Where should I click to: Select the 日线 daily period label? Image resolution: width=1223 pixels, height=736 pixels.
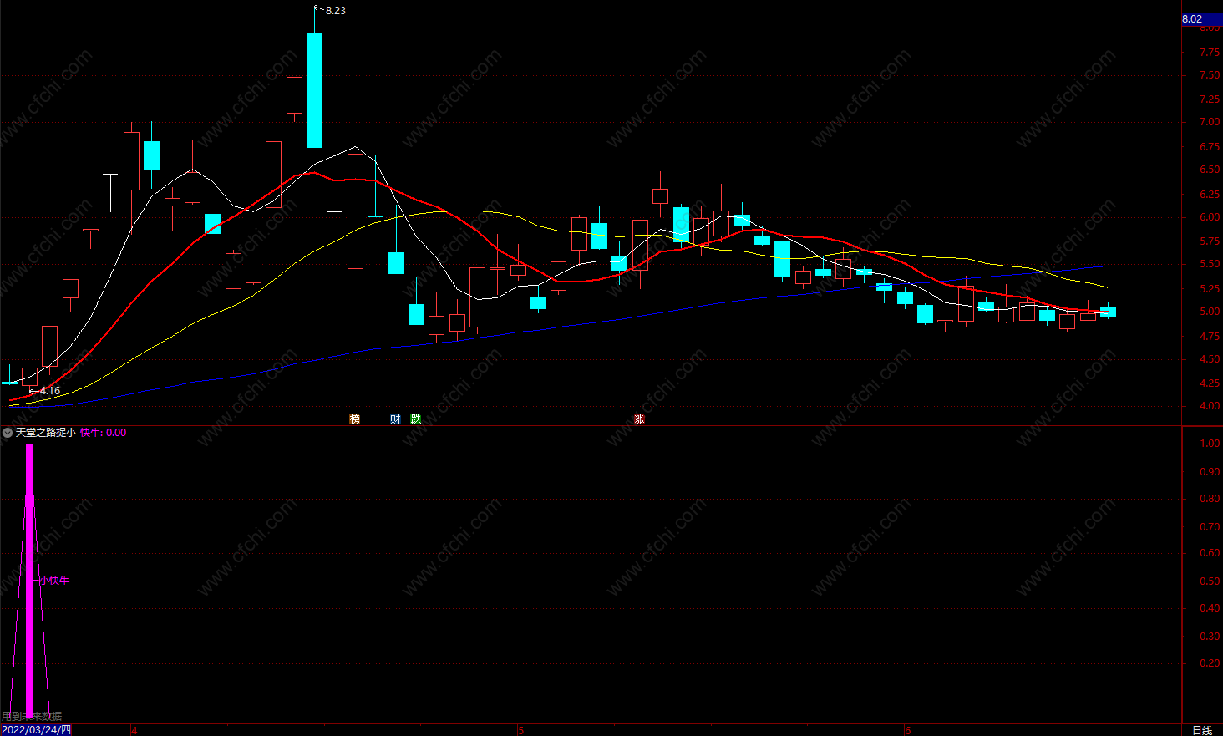[1201, 730]
